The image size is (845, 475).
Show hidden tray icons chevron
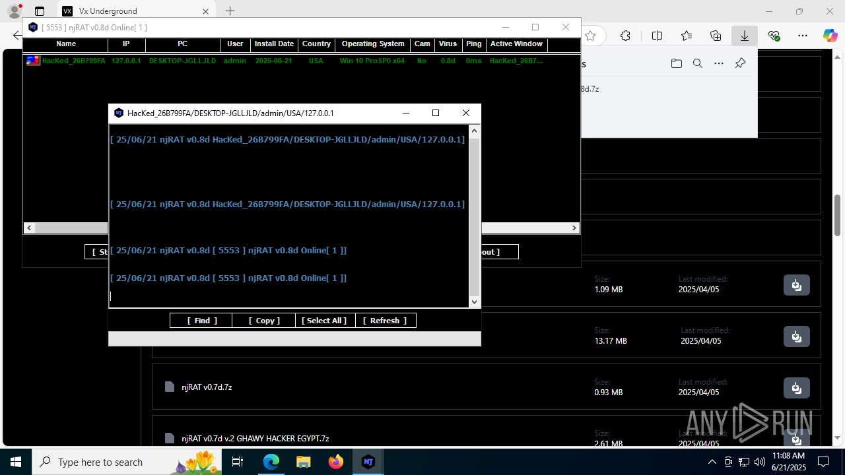(712, 462)
